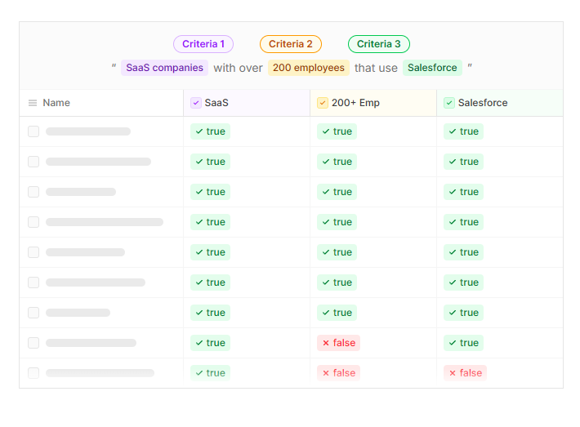Click the SaaS companies highlighted phrase
The image size is (580, 427).
tap(164, 68)
